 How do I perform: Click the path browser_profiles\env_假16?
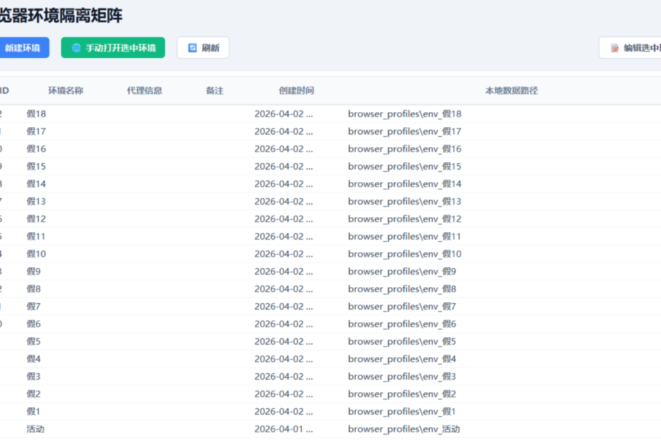click(x=404, y=149)
